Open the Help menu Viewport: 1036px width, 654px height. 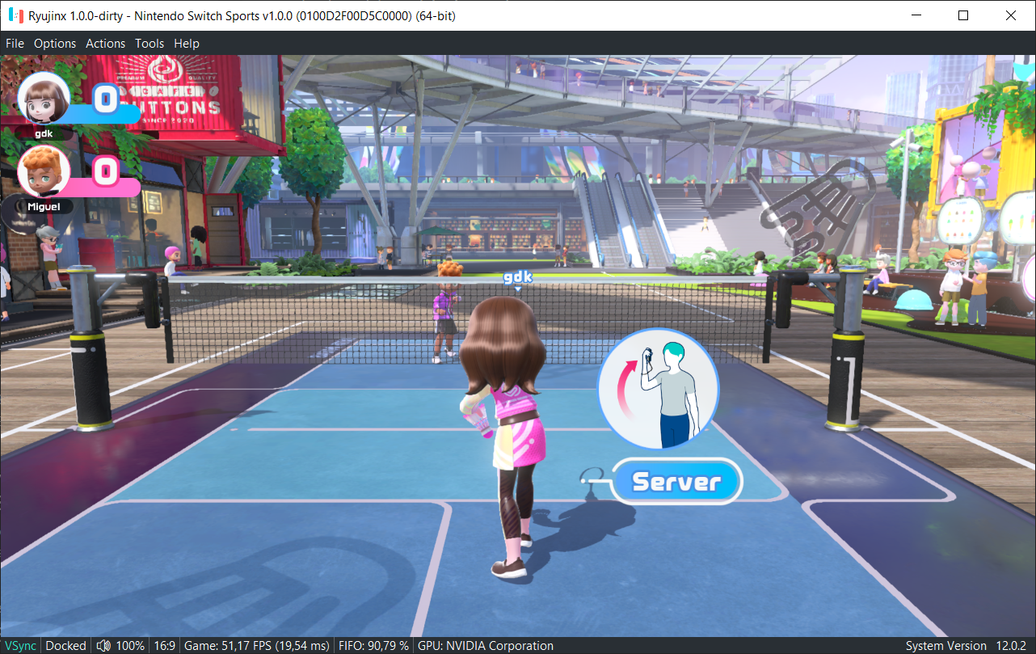coord(187,44)
